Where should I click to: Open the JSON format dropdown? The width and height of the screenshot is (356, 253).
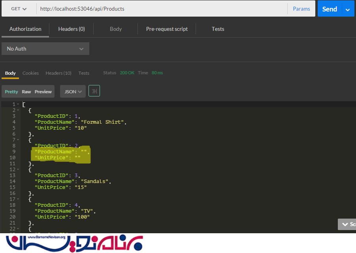(x=73, y=91)
